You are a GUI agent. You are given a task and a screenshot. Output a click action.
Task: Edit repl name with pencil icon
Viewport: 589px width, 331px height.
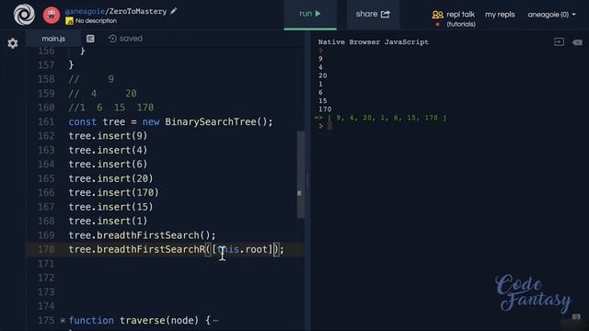click(x=173, y=11)
